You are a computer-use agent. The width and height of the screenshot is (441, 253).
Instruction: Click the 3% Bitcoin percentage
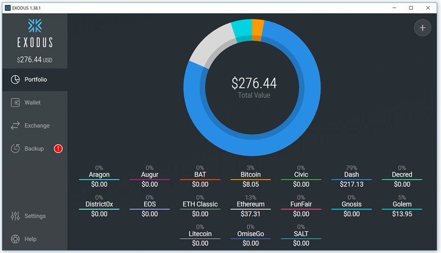click(x=251, y=168)
